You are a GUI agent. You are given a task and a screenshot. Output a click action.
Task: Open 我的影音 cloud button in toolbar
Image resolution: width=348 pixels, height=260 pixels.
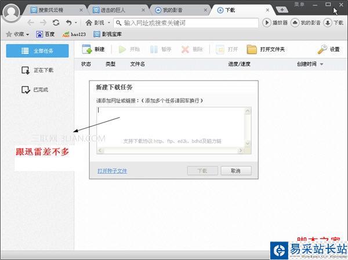pyautogui.click(x=306, y=23)
